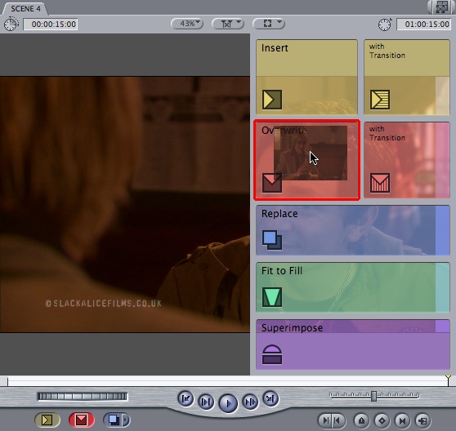Expand the arrow beside the Replace edit button

click(x=126, y=420)
